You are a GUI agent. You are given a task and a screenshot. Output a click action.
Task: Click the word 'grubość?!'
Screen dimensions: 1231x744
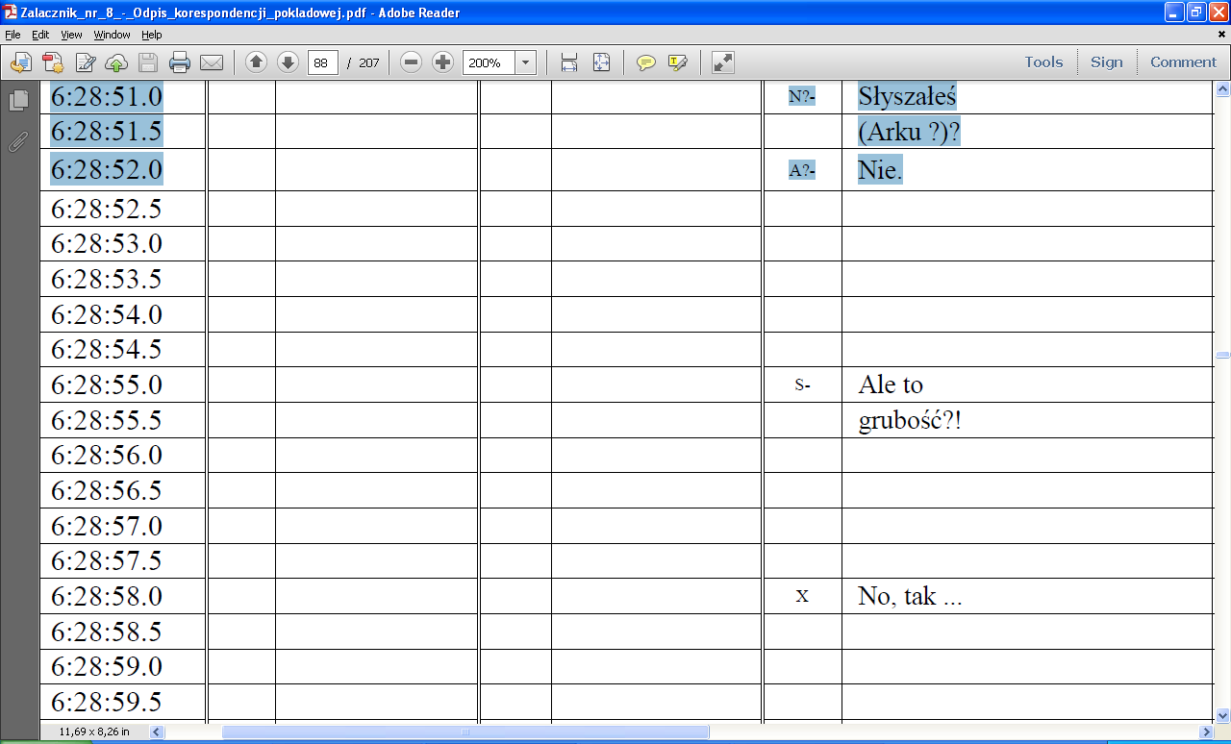[x=910, y=420]
